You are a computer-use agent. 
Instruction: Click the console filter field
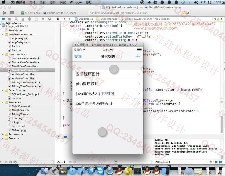pyautogui.click(x=133, y=162)
